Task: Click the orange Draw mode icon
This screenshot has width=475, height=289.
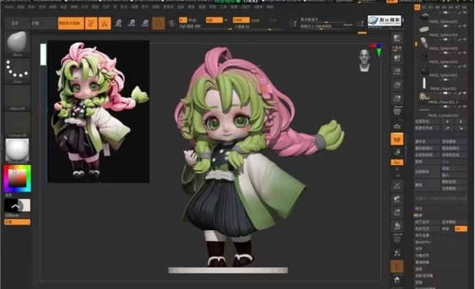Action: pos(104,23)
